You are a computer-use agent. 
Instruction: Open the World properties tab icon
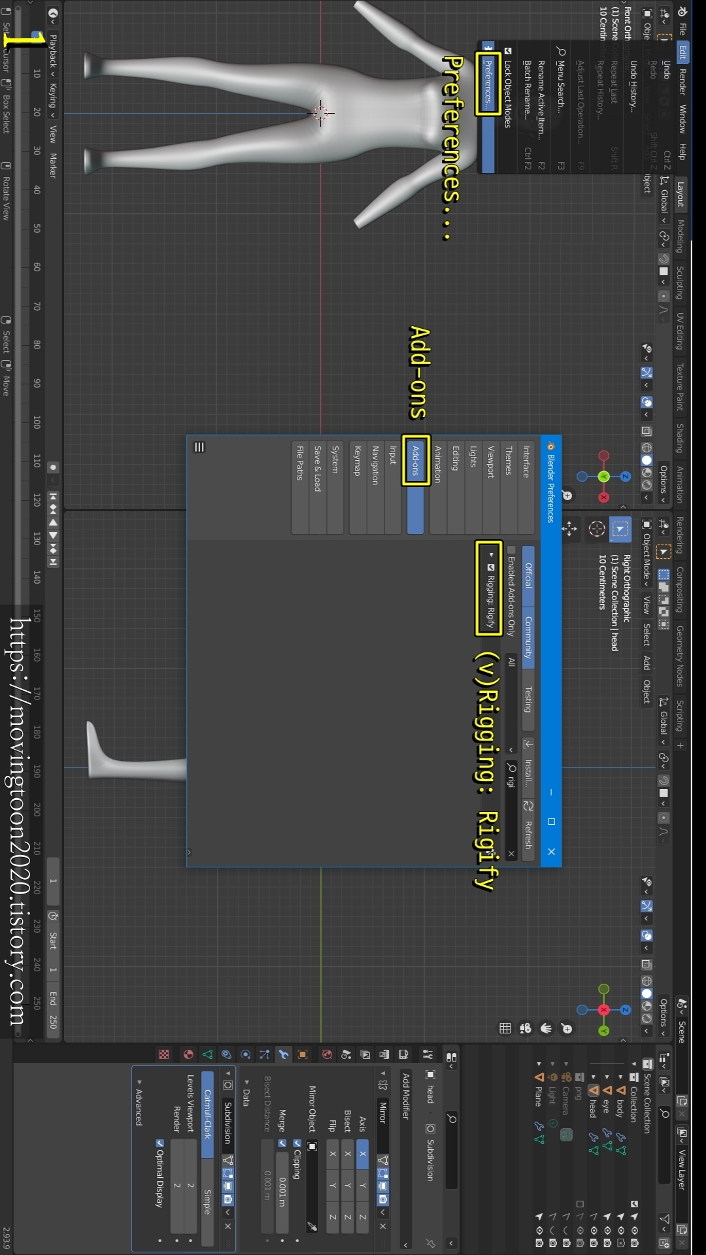tap(327, 1054)
